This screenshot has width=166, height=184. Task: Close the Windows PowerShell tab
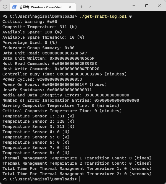coord(70,7)
